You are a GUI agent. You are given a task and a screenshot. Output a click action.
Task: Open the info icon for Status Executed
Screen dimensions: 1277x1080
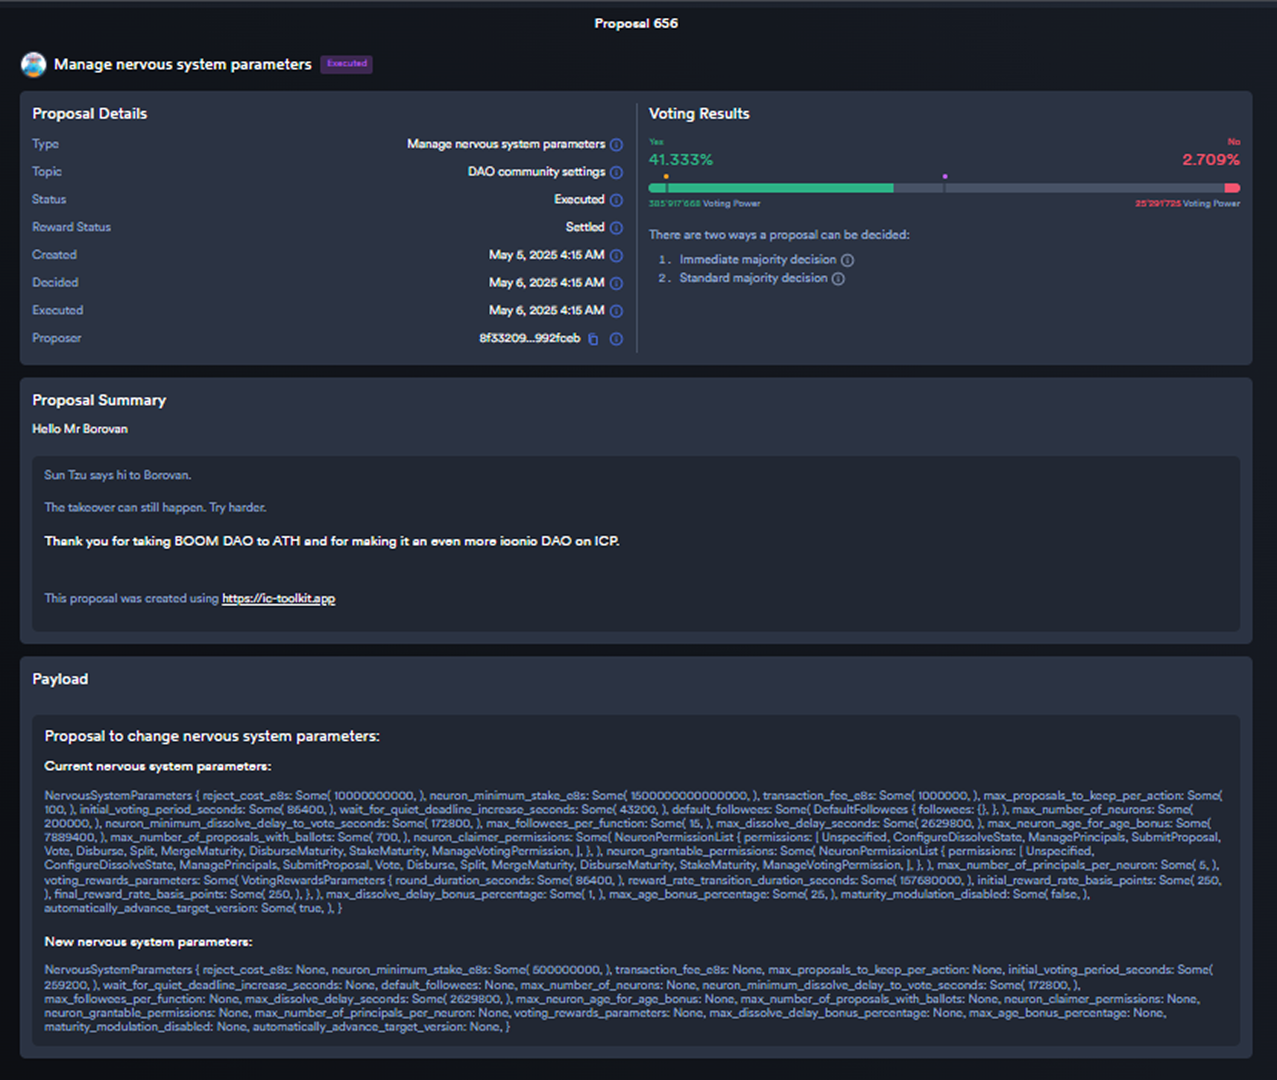click(616, 200)
